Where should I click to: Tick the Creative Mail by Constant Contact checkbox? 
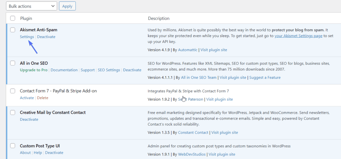13,112
